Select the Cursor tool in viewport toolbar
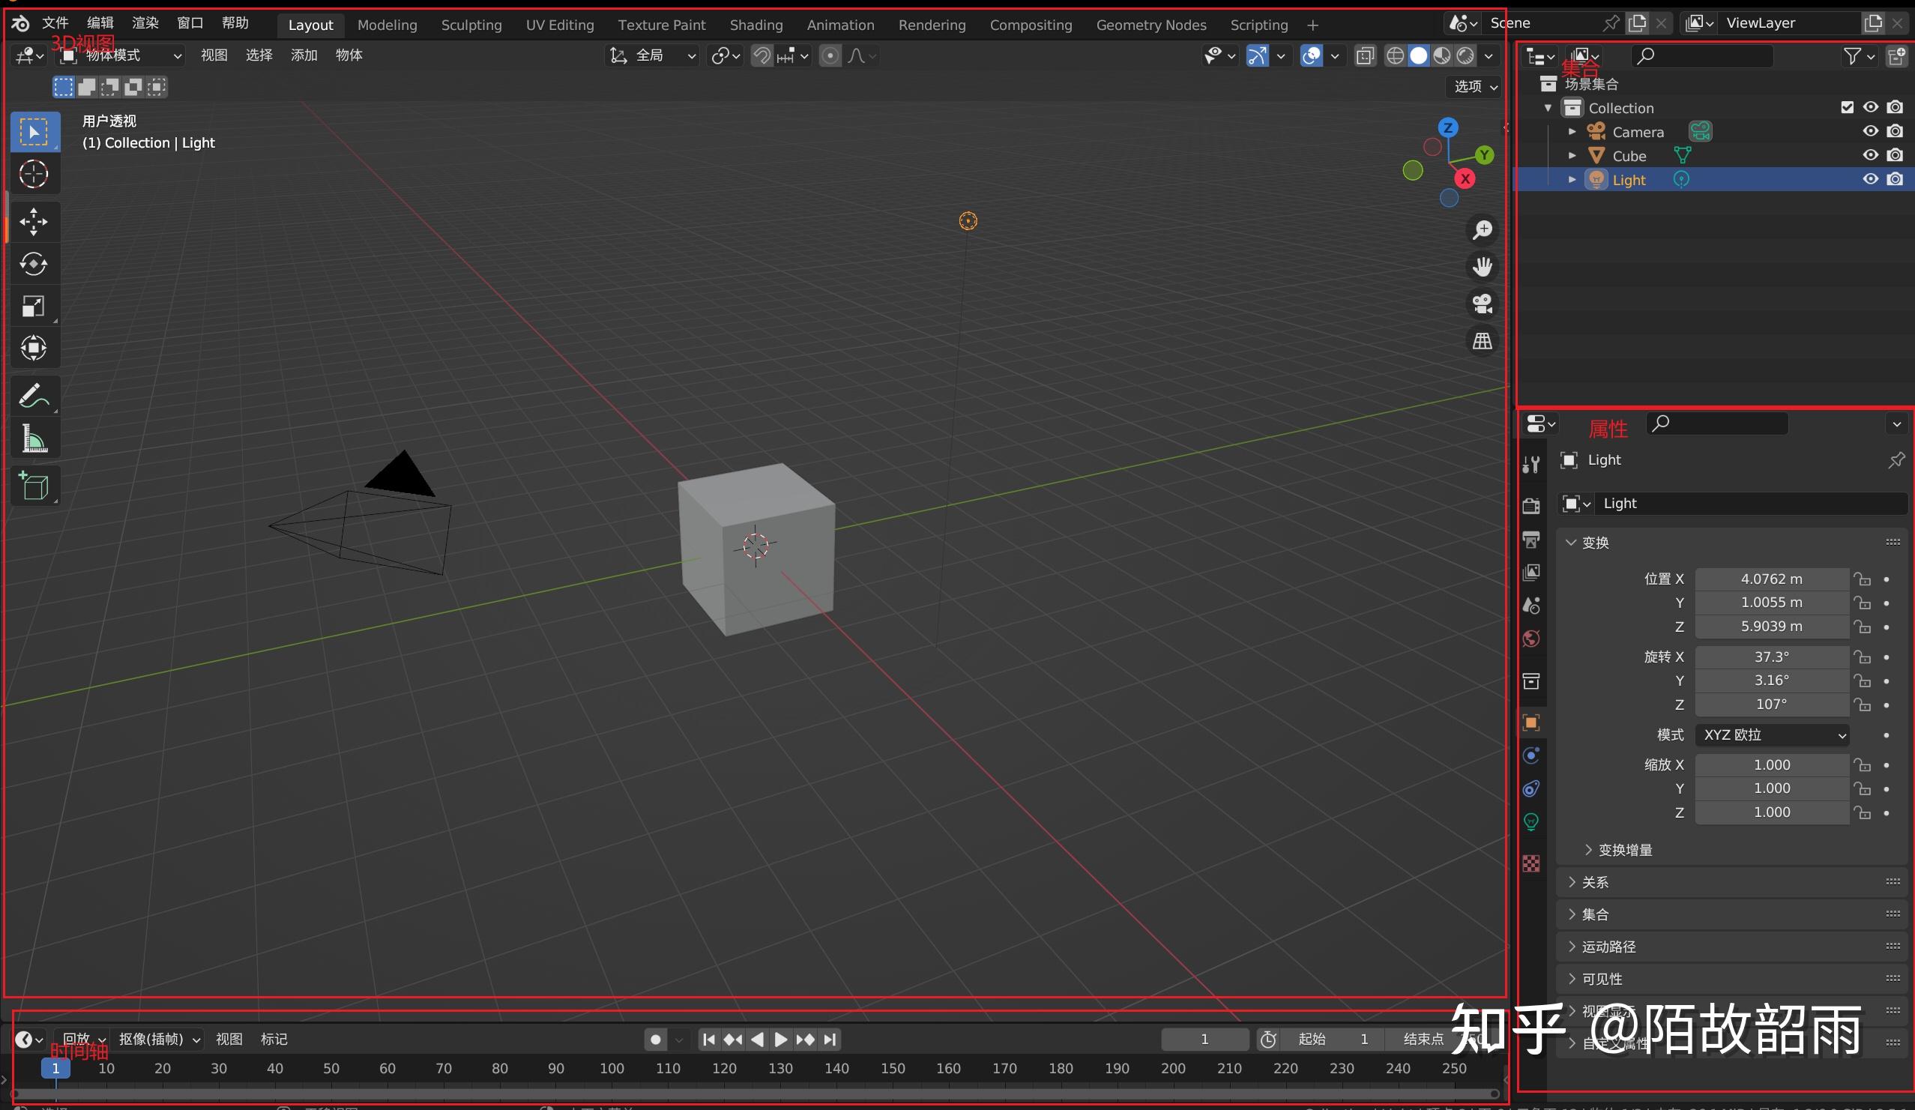This screenshot has width=1915, height=1110. [x=34, y=175]
